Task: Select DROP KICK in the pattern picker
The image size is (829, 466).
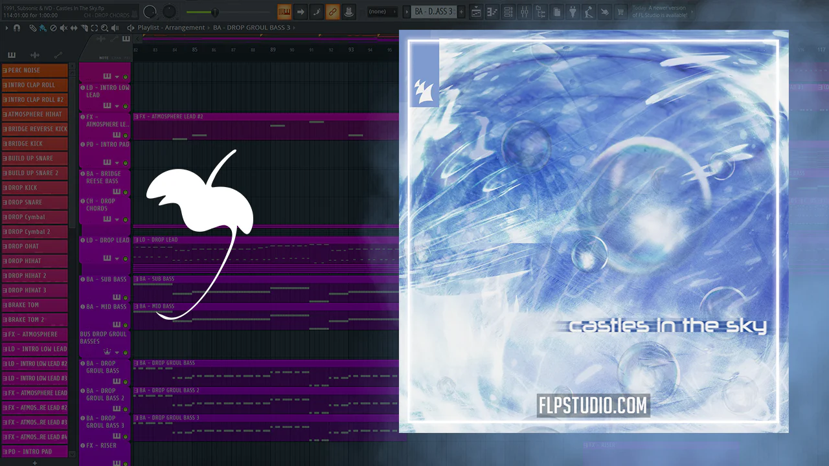Action: 35,188
